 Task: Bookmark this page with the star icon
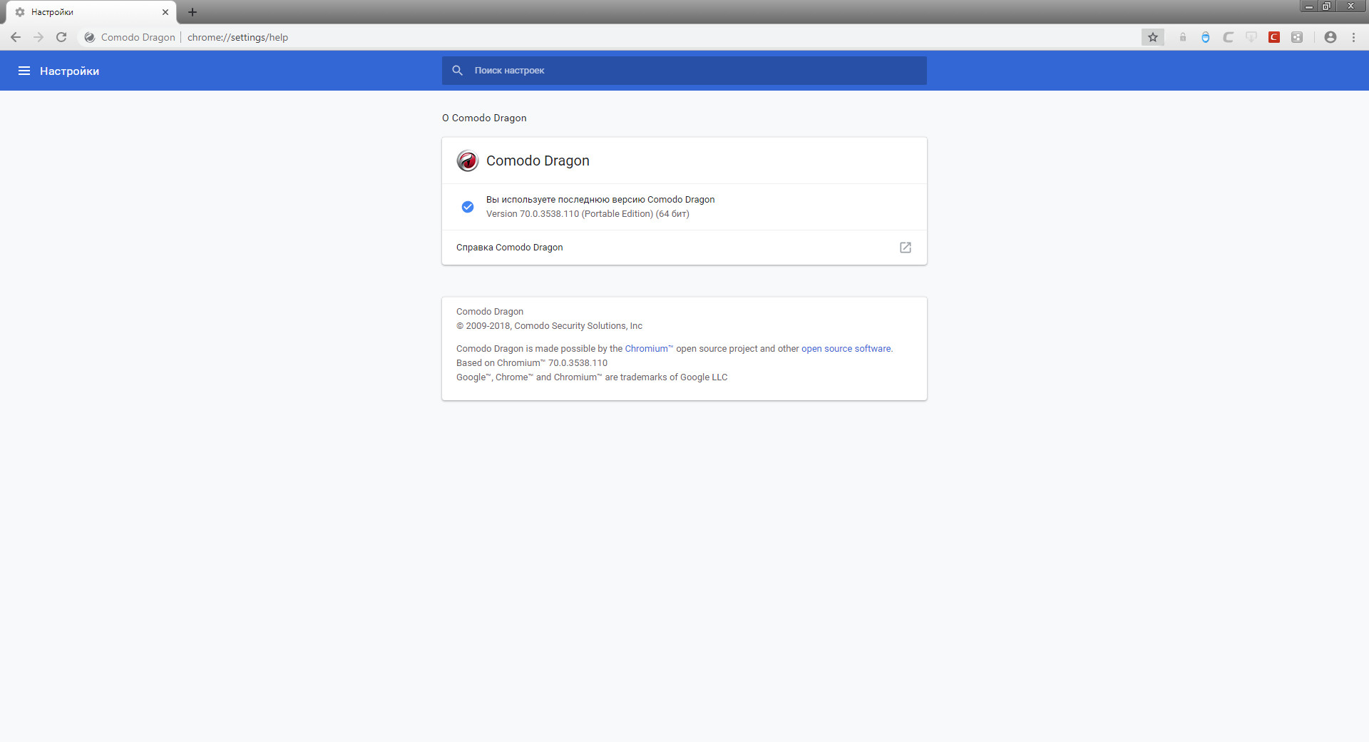[1153, 37]
